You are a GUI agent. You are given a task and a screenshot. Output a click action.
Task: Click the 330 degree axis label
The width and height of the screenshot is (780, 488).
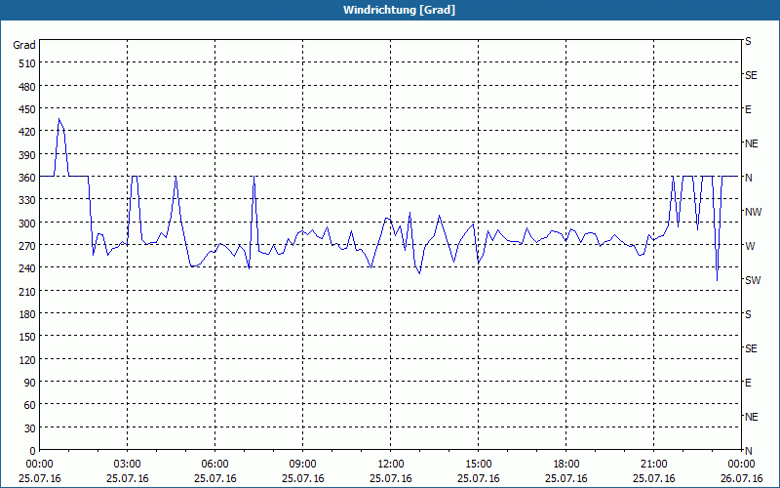[x=28, y=201]
